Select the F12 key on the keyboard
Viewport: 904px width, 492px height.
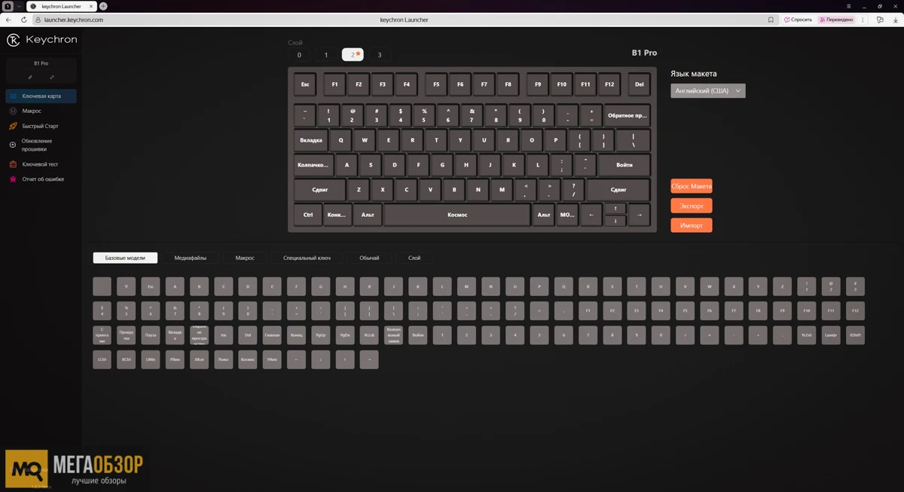pos(609,84)
